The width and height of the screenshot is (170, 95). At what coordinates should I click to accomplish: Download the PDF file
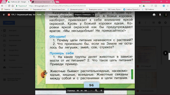160,15
